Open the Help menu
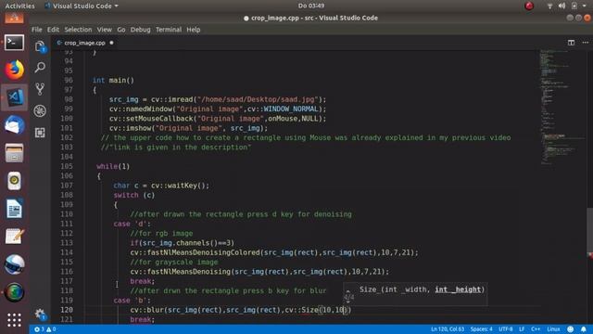 tap(194, 30)
